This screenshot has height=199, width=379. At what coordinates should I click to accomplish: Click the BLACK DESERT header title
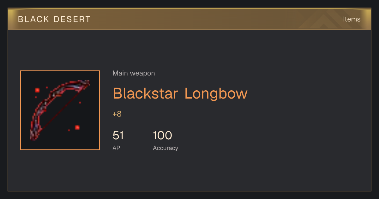tap(54, 19)
